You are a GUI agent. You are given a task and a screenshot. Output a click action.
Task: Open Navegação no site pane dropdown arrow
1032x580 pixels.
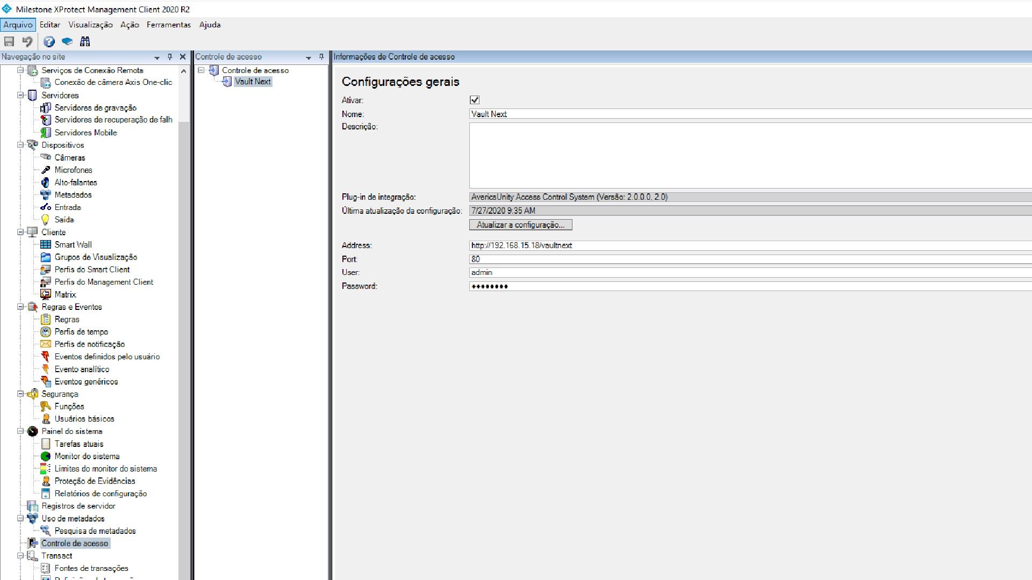click(x=157, y=57)
